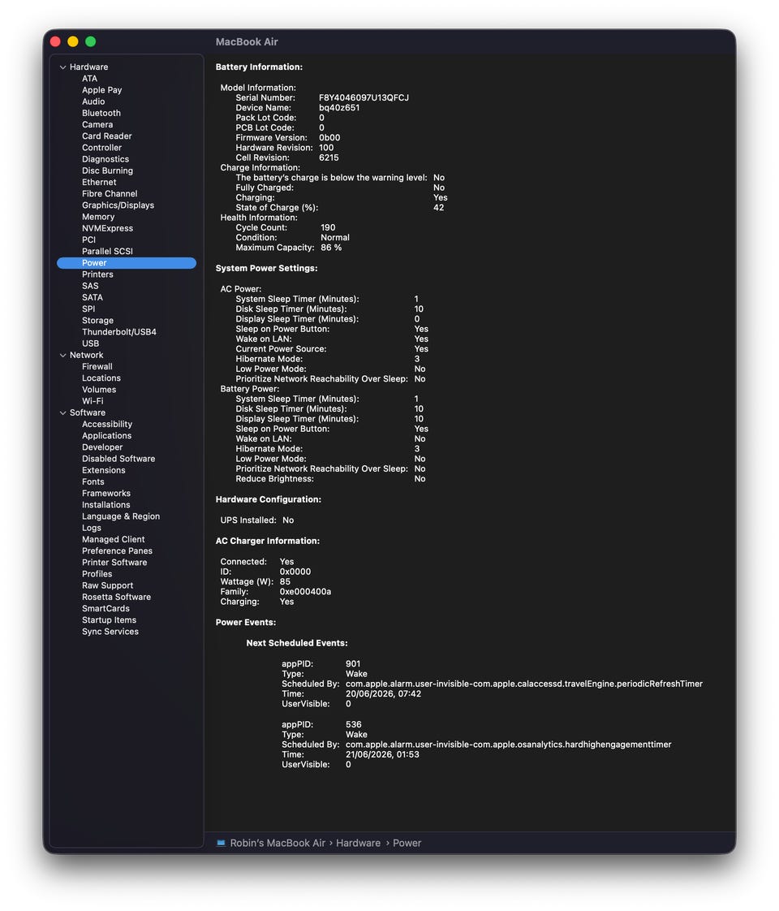The height and width of the screenshot is (911, 779).
Task: Select USB in the sidebar
Action: [90, 344]
